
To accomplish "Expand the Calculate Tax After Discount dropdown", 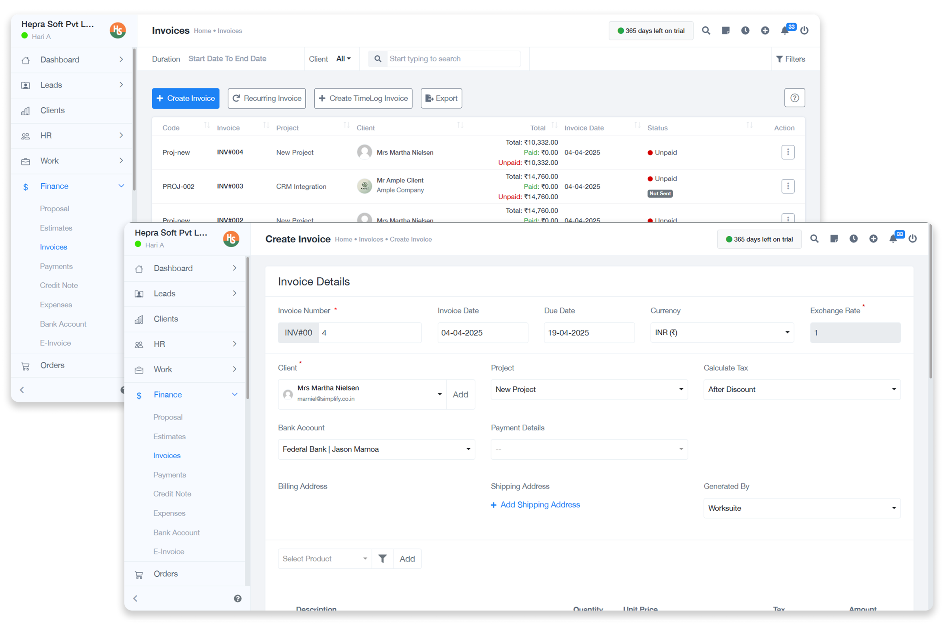I will (801, 389).
